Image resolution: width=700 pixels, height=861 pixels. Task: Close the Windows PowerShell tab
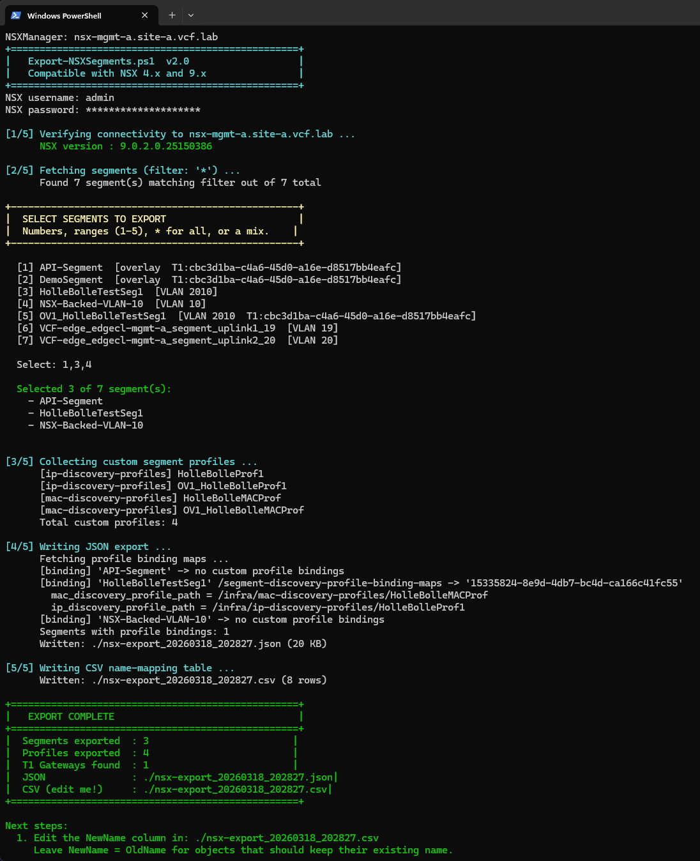point(145,15)
